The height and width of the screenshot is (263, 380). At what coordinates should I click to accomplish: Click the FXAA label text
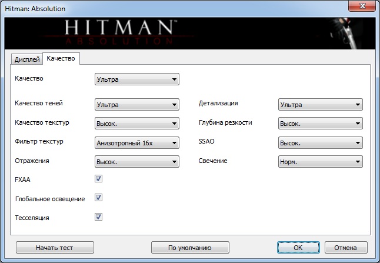point(22,179)
